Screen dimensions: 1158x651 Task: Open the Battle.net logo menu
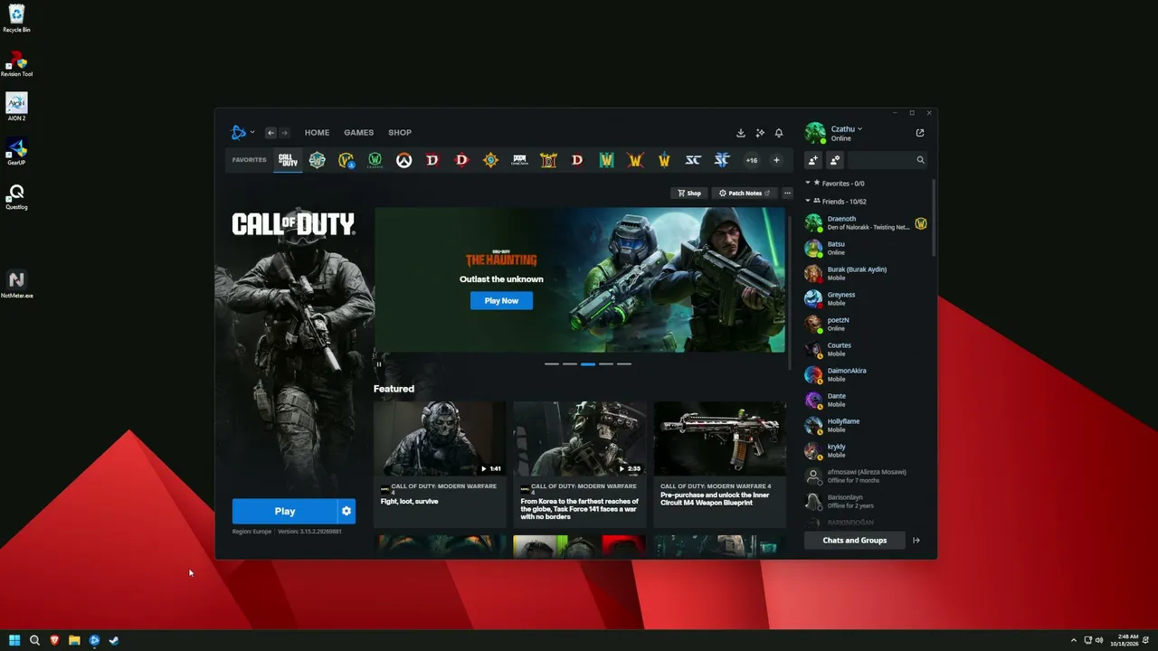pyautogui.click(x=242, y=133)
